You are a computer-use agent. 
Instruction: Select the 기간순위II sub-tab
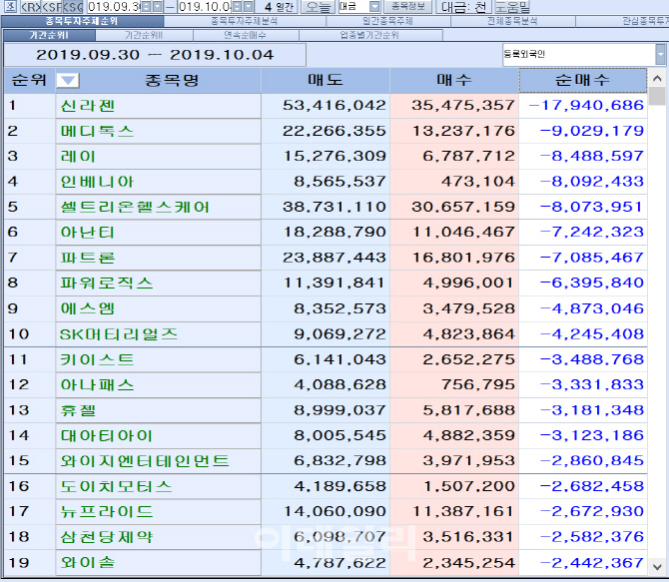(x=144, y=35)
